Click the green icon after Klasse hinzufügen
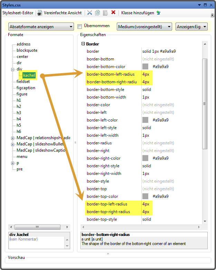This screenshot has height=270, width=216. pos(159,13)
